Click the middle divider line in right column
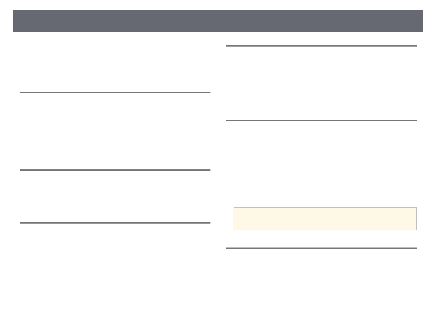The width and height of the screenshot is (443, 313). point(321,120)
